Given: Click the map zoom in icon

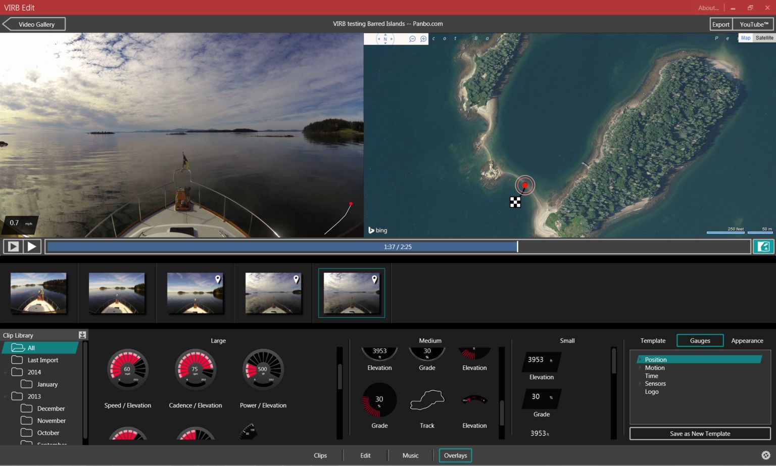Looking at the screenshot, I should click(423, 39).
